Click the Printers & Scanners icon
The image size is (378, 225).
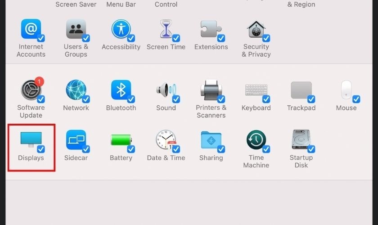click(x=211, y=90)
